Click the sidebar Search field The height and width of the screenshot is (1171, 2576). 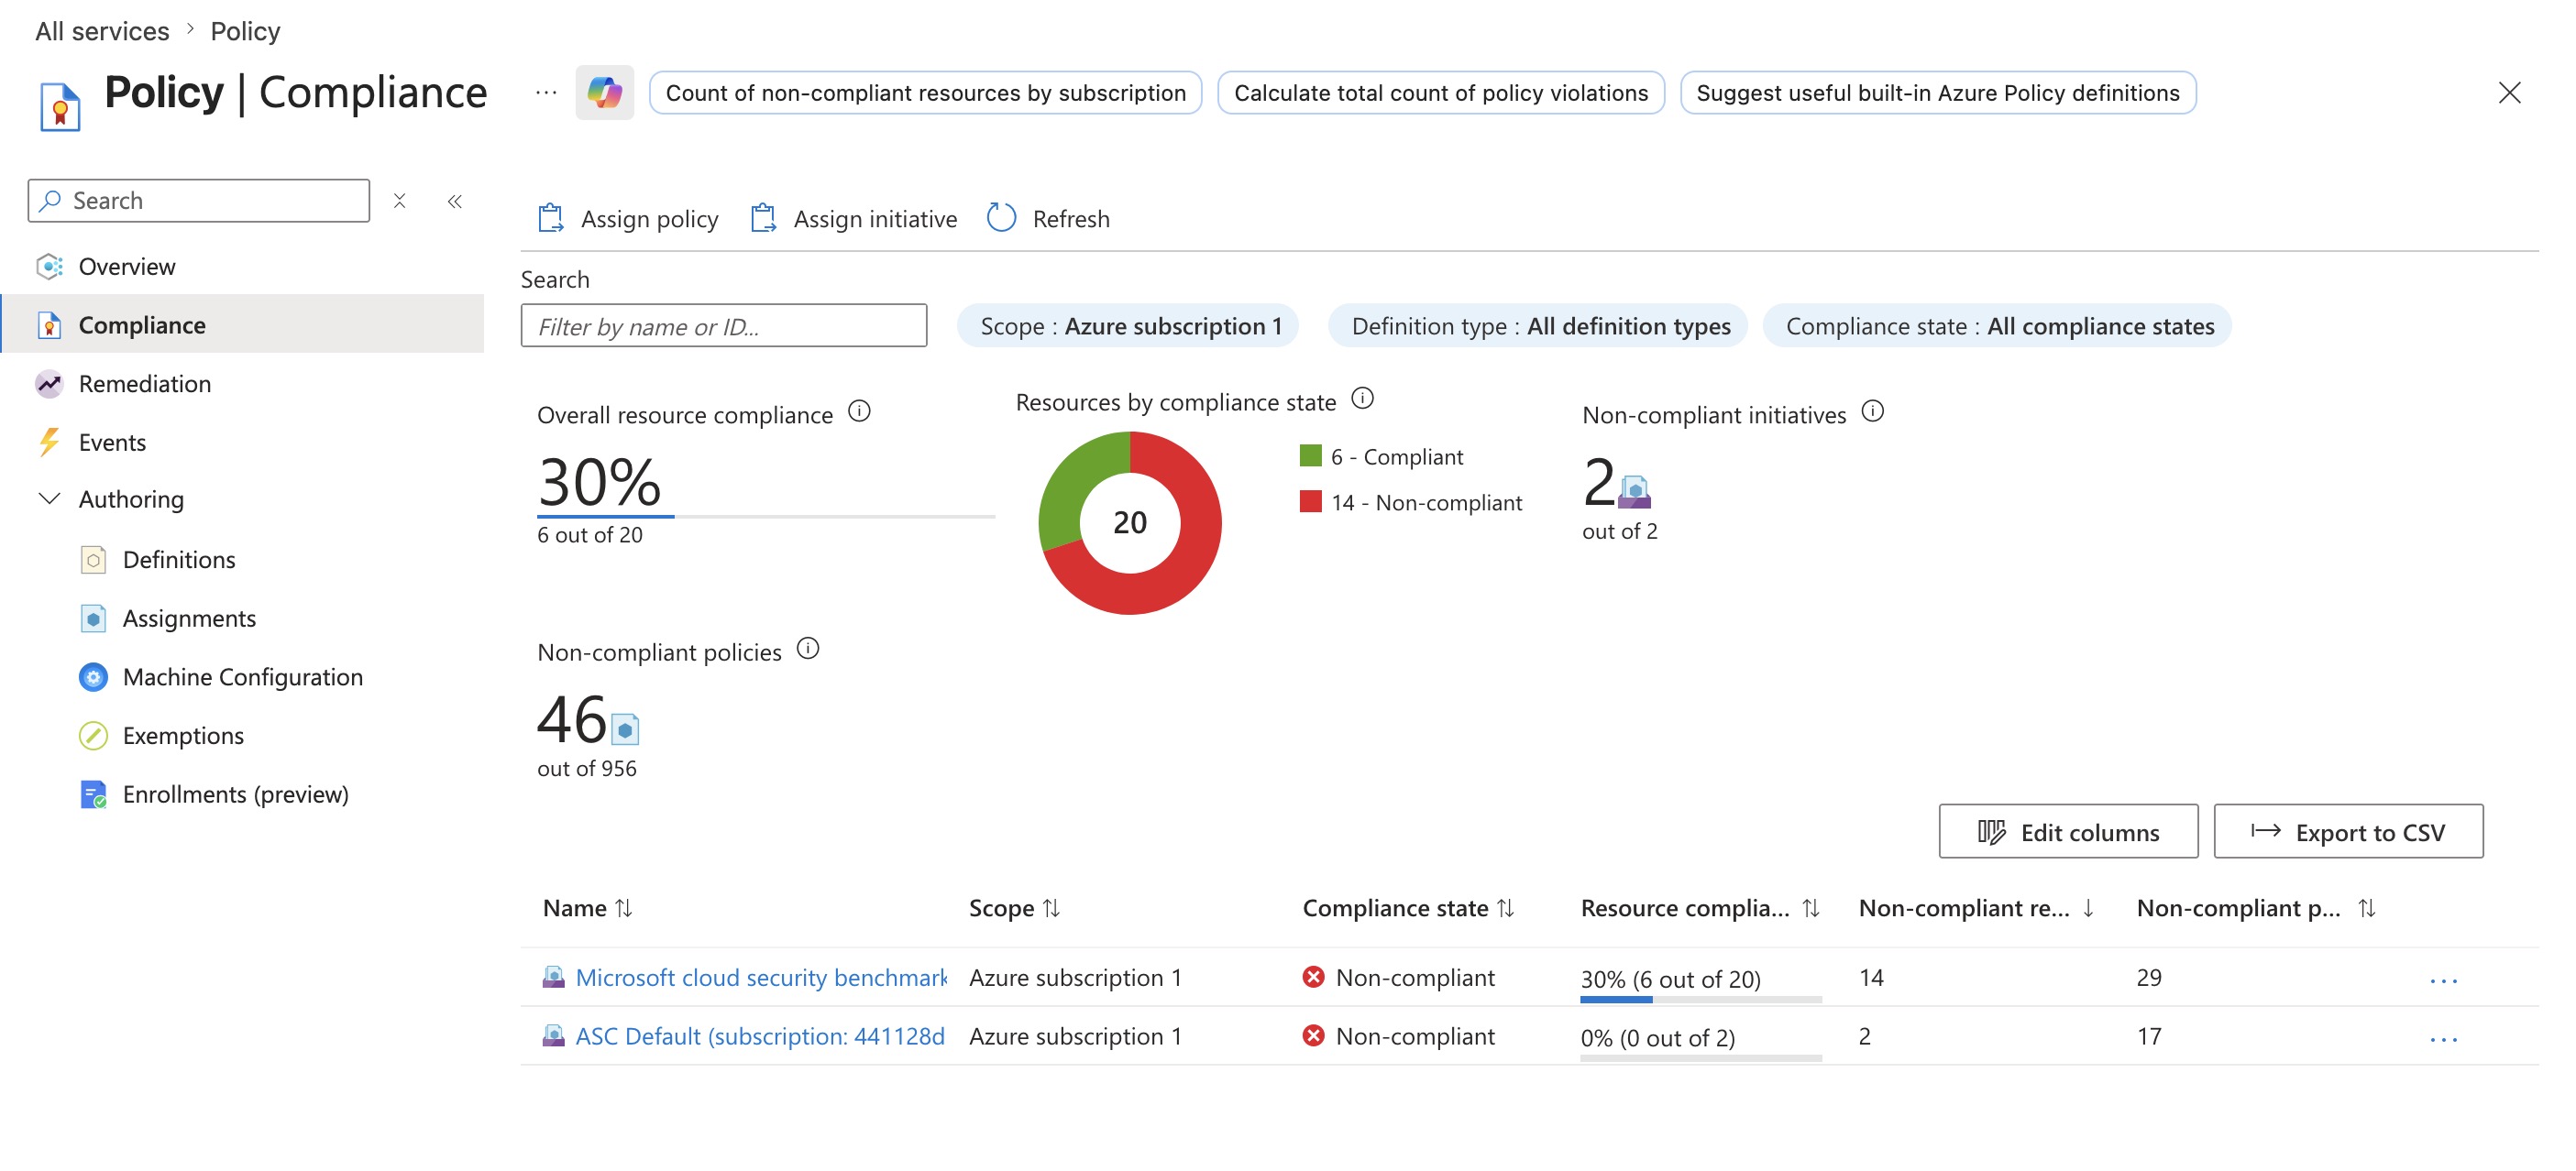click(x=199, y=201)
